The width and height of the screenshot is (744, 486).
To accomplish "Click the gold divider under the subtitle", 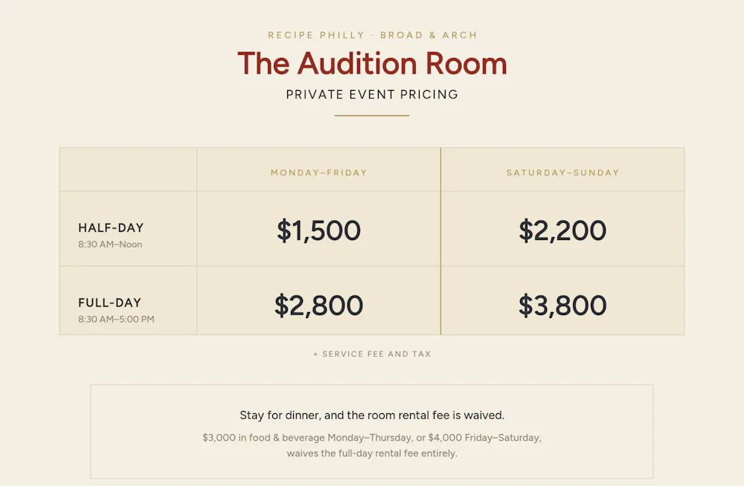I will 372,115.
